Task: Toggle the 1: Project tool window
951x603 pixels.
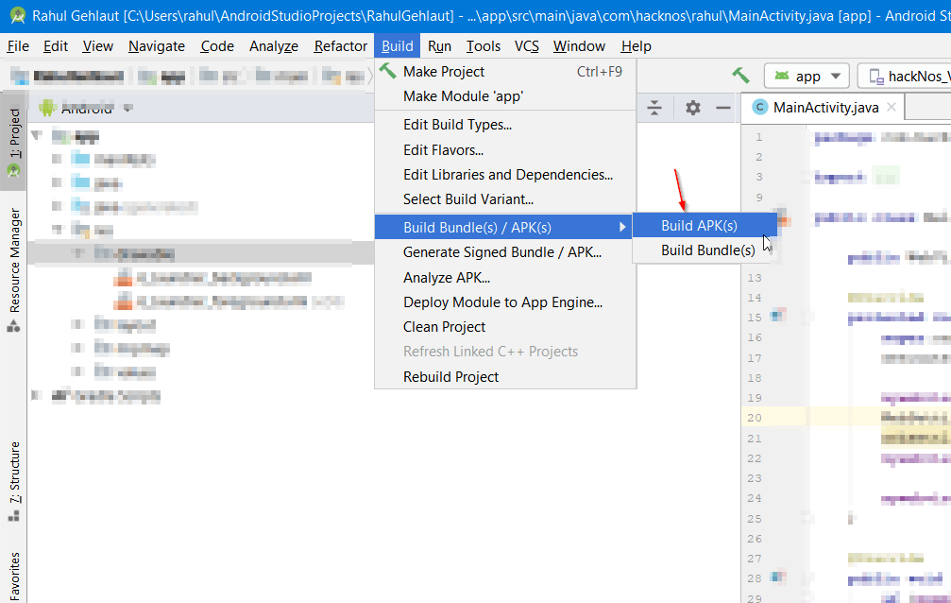Action: point(13,141)
